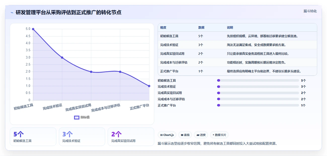Click the 正式推广平台 progress list label

[167, 106]
